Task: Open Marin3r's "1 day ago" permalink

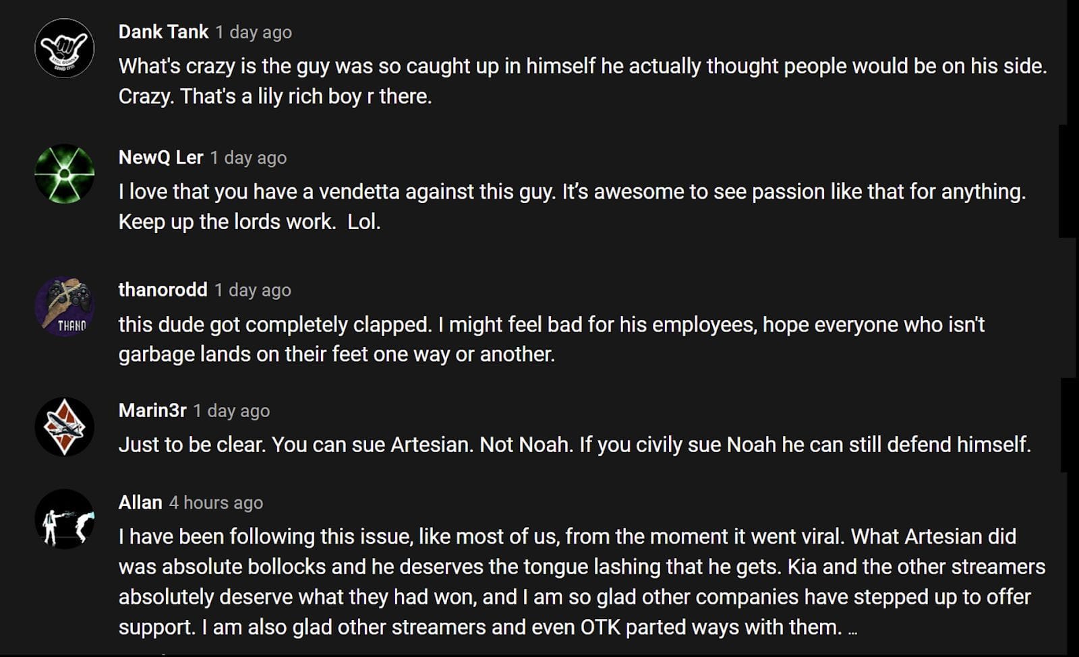Action: point(231,411)
